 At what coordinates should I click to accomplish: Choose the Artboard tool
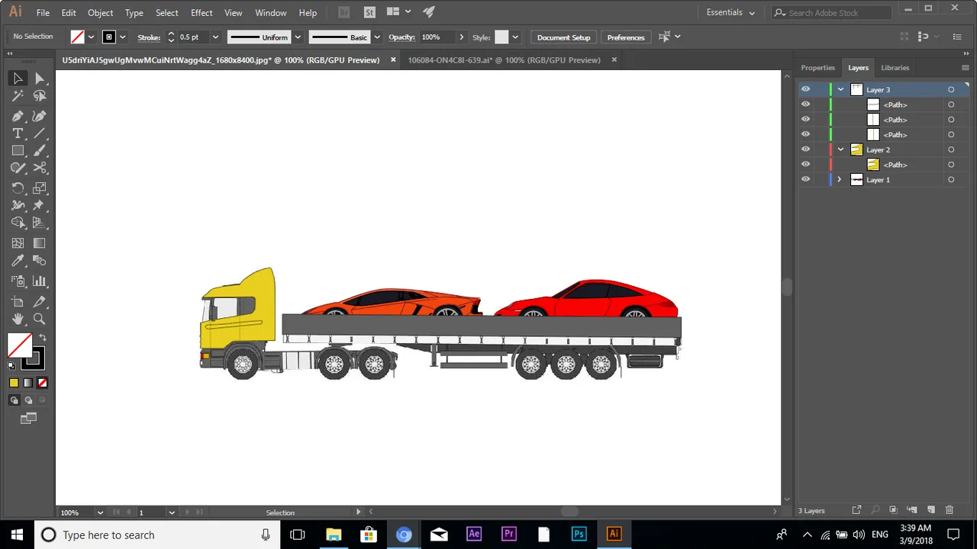(x=18, y=302)
